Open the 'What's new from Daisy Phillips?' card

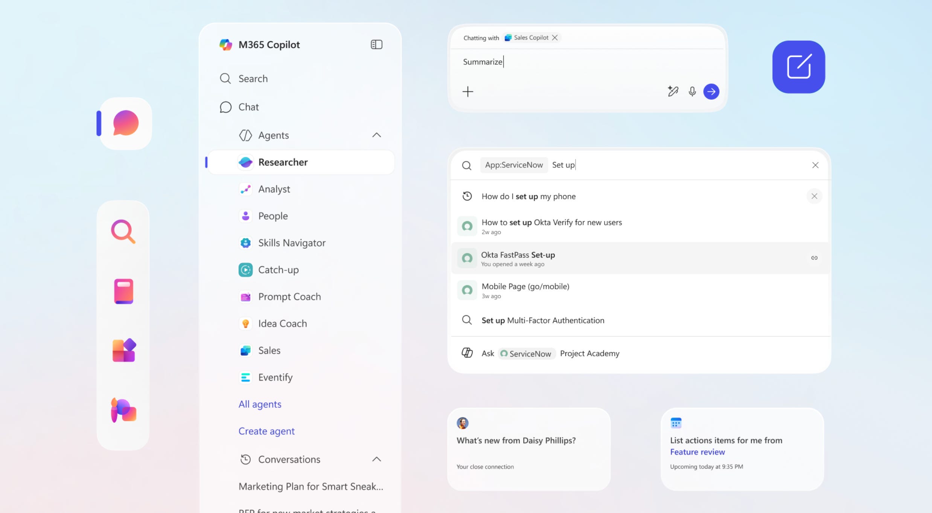tap(528, 449)
